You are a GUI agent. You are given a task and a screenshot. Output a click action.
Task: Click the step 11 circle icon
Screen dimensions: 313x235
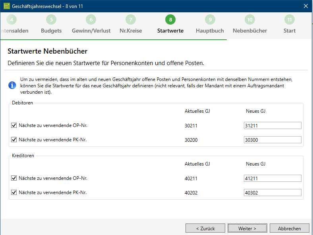pos(290,19)
